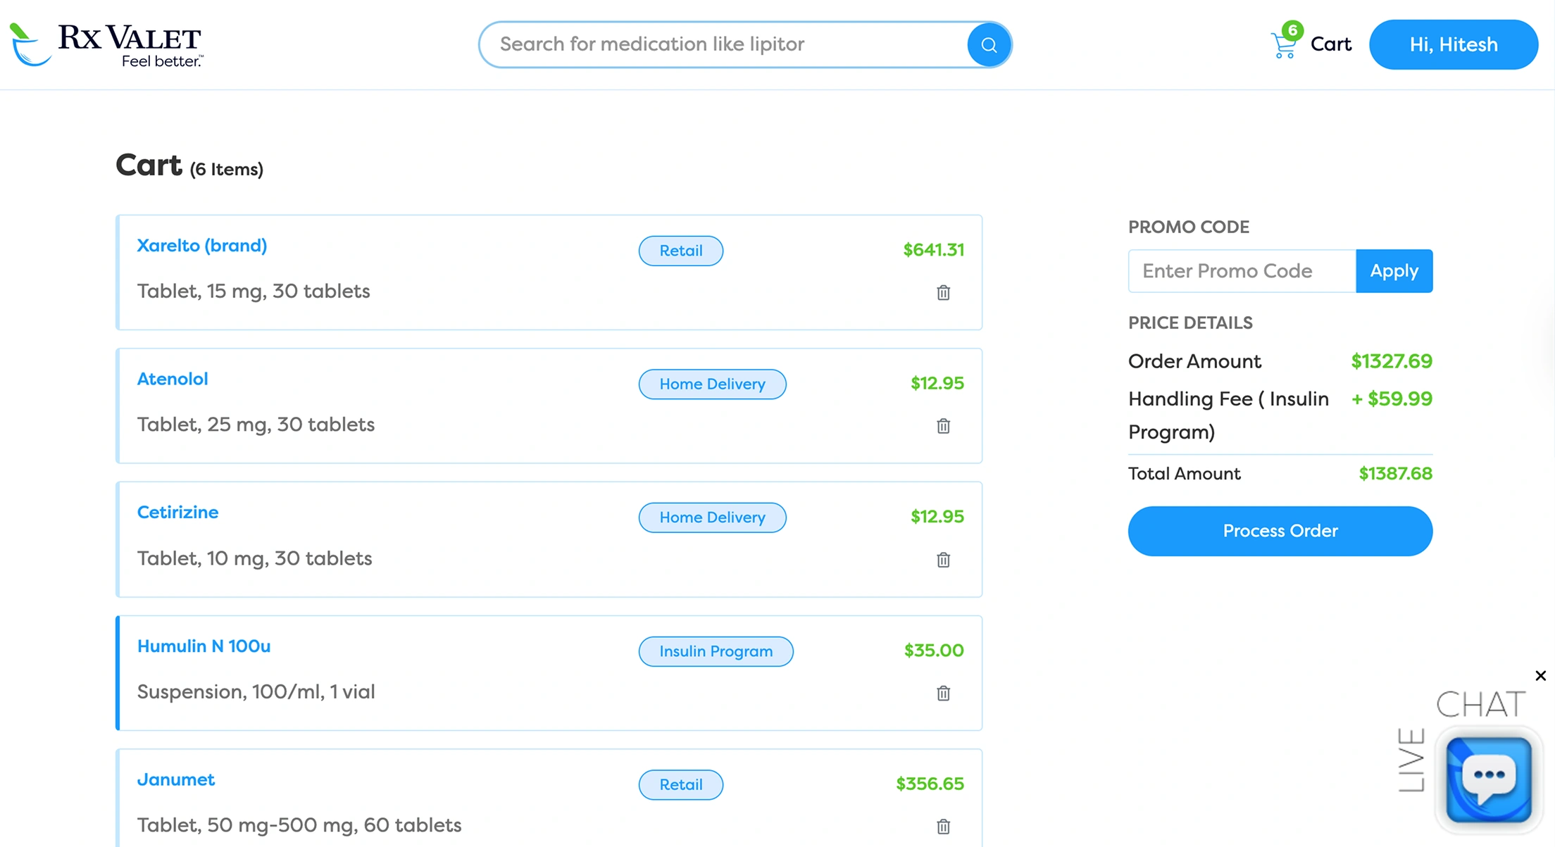The image size is (1555, 847).
Task: Click the Enter Promo Code field
Action: coord(1242,271)
